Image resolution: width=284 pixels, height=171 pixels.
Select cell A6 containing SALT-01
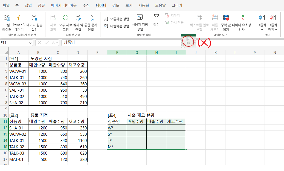tap(19, 90)
